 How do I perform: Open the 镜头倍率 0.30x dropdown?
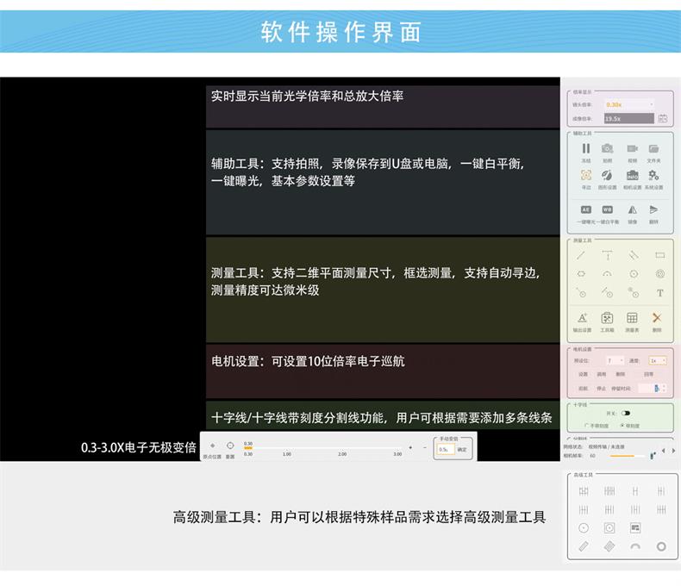pyautogui.click(x=630, y=103)
